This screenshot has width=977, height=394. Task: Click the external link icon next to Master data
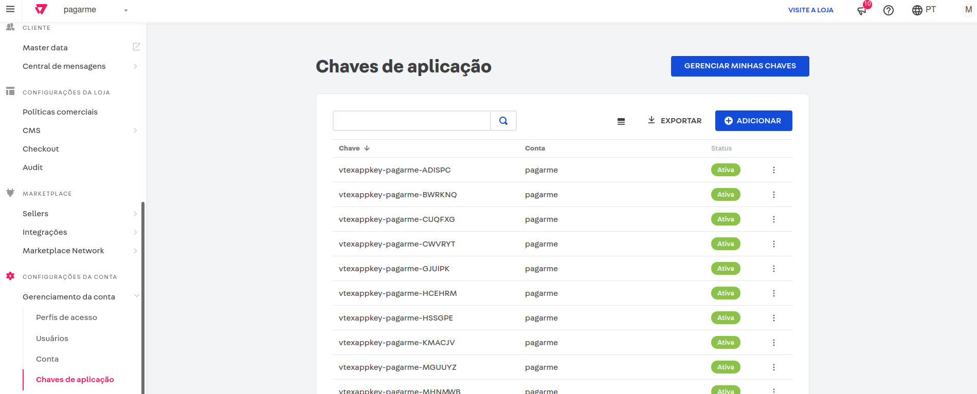point(136,47)
